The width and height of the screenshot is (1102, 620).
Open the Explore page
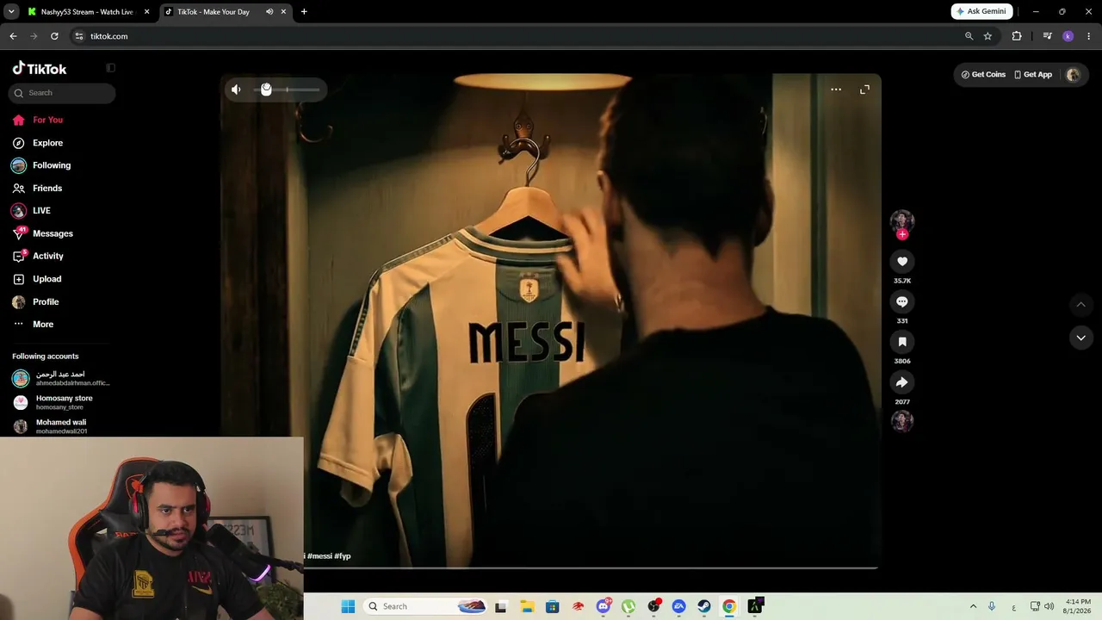(x=47, y=143)
